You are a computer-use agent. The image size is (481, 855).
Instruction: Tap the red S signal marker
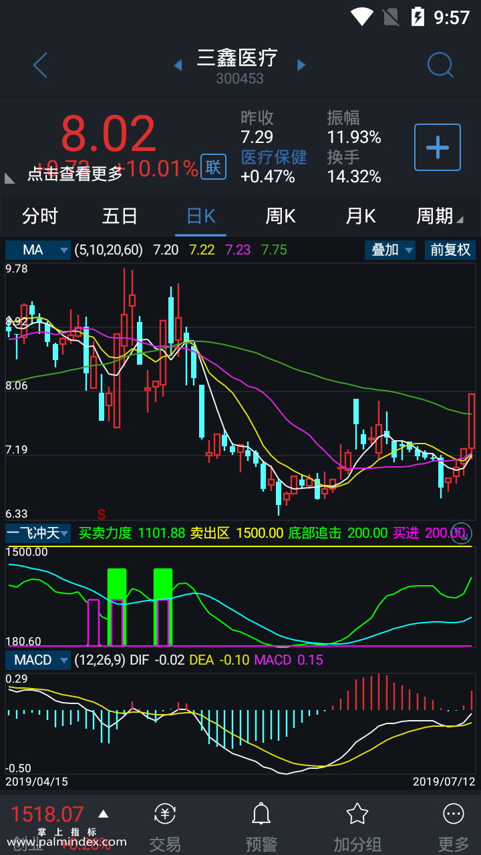click(x=102, y=514)
